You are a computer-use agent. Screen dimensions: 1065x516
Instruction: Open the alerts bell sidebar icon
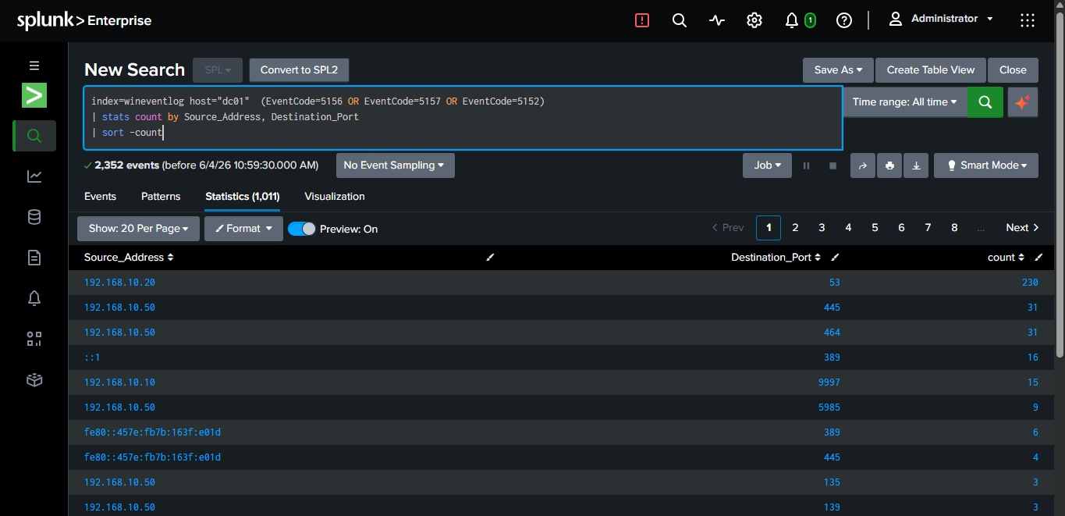(34, 298)
